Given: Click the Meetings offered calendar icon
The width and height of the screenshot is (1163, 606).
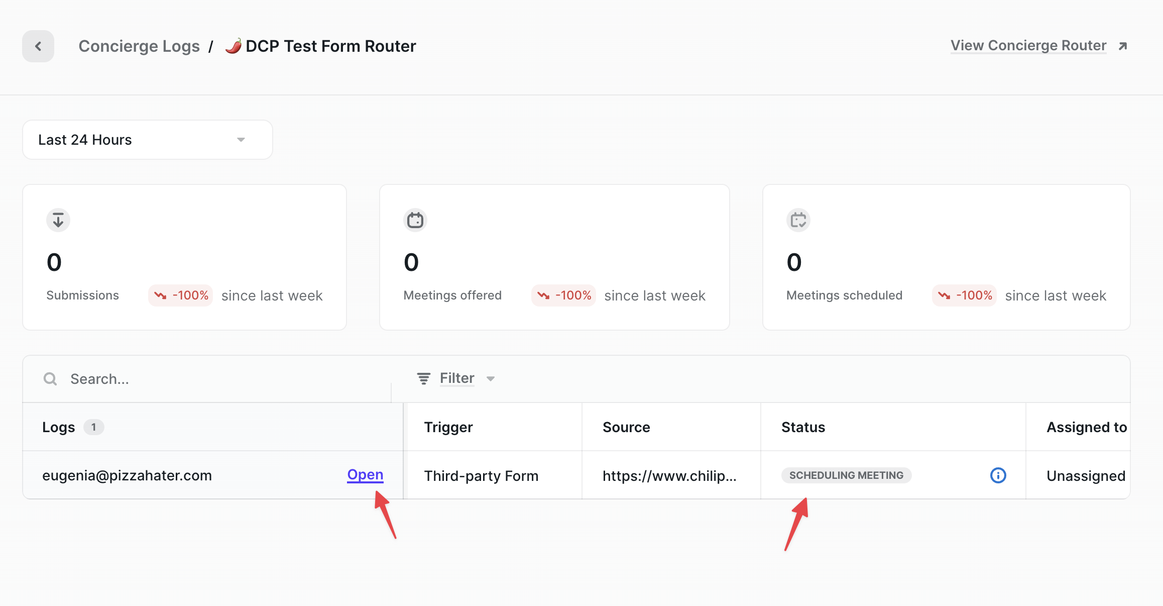Looking at the screenshot, I should point(415,220).
